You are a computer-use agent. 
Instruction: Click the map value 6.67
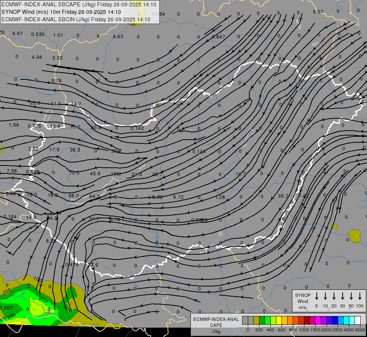pos(18,34)
